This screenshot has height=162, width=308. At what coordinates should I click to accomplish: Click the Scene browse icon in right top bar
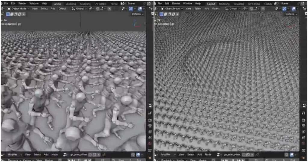click(x=276, y=4)
